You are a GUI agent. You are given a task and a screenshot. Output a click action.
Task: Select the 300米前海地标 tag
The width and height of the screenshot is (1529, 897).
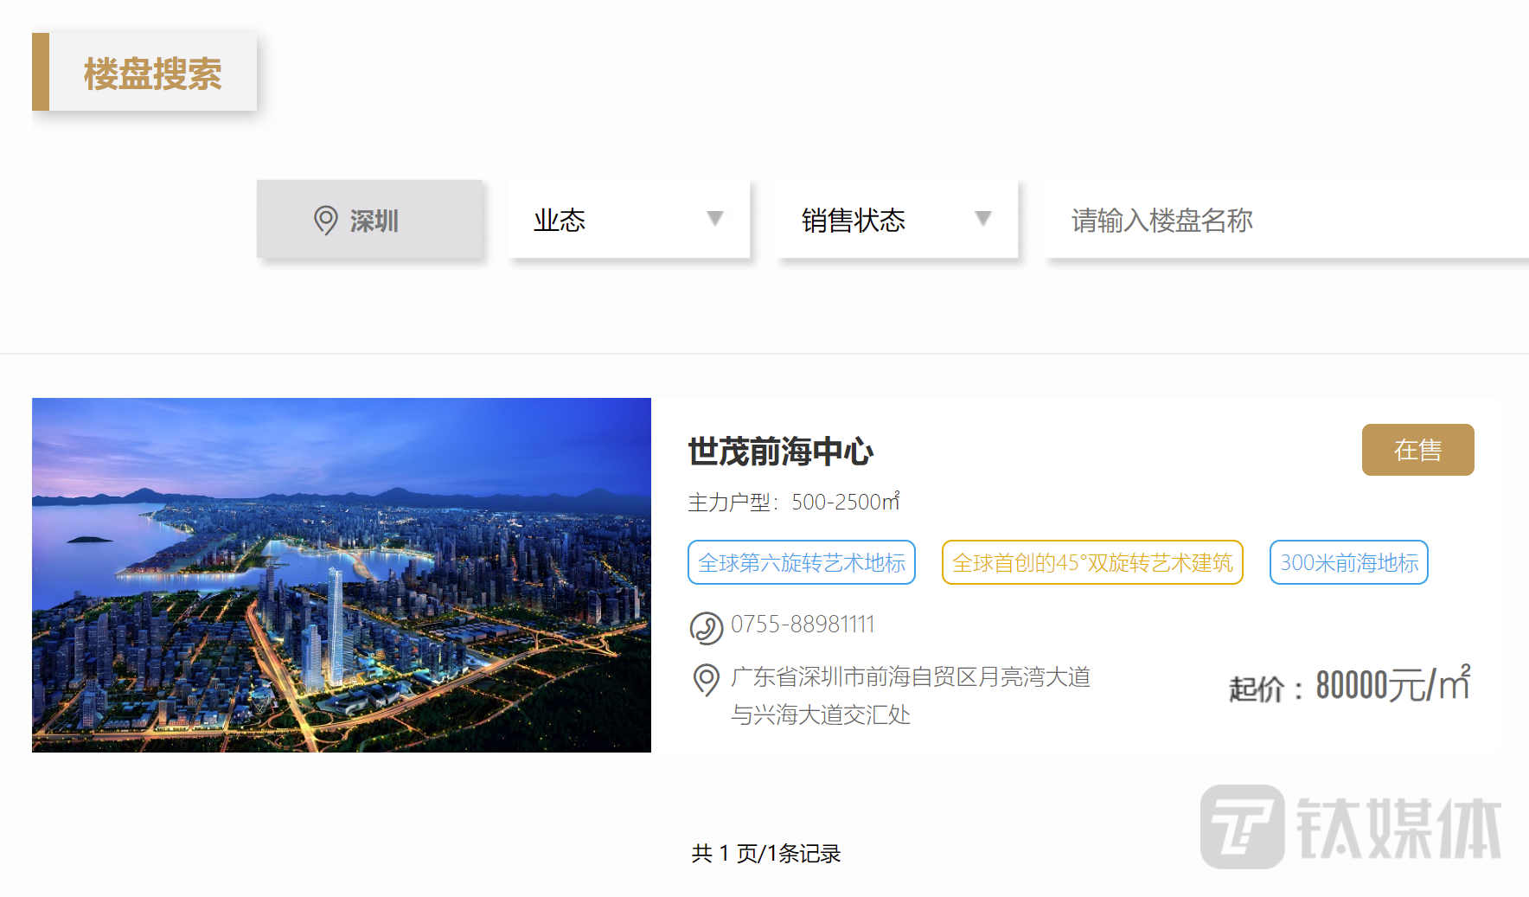(1349, 562)
